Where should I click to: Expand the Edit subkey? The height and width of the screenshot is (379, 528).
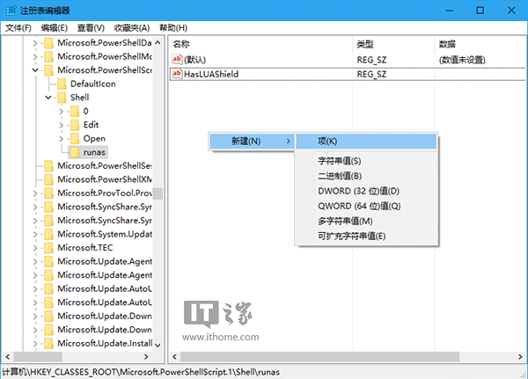pyautogui.click(x=62, y=125)
